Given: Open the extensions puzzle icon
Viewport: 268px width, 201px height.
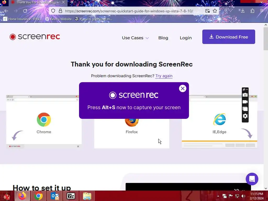Looking at the screenshot, I should point(252,11).
